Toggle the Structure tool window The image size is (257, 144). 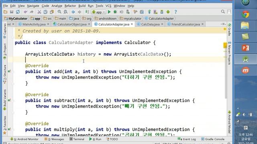(x=5, y=74)
